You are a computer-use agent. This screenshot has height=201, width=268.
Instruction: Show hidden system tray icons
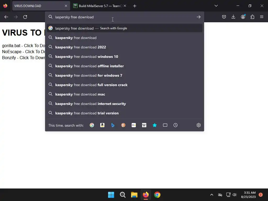click(211, 195)
